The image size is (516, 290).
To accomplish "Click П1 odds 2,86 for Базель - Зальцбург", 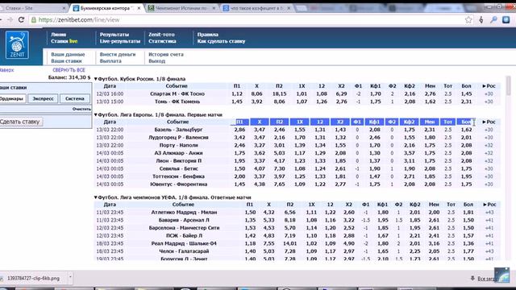I will tap(239, 130).
